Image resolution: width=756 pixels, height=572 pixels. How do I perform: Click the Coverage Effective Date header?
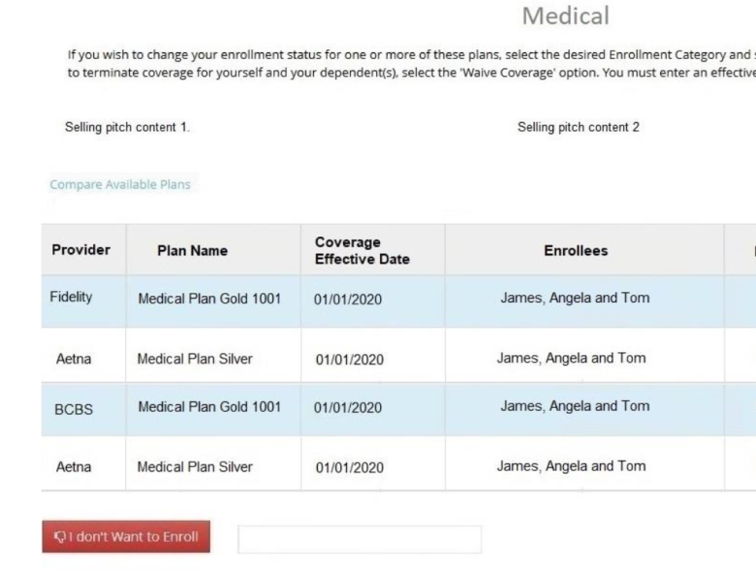(x=362, y=250)
